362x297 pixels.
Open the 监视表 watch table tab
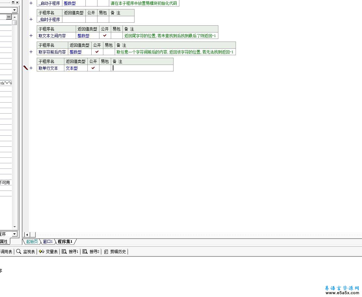tap(26, 252)
